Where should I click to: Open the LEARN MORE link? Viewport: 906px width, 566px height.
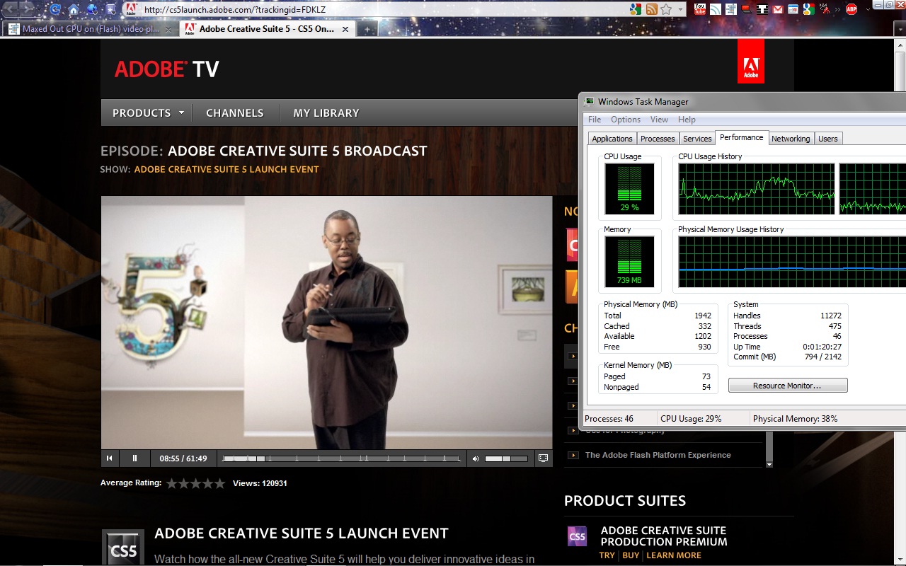tap(674, 555)
